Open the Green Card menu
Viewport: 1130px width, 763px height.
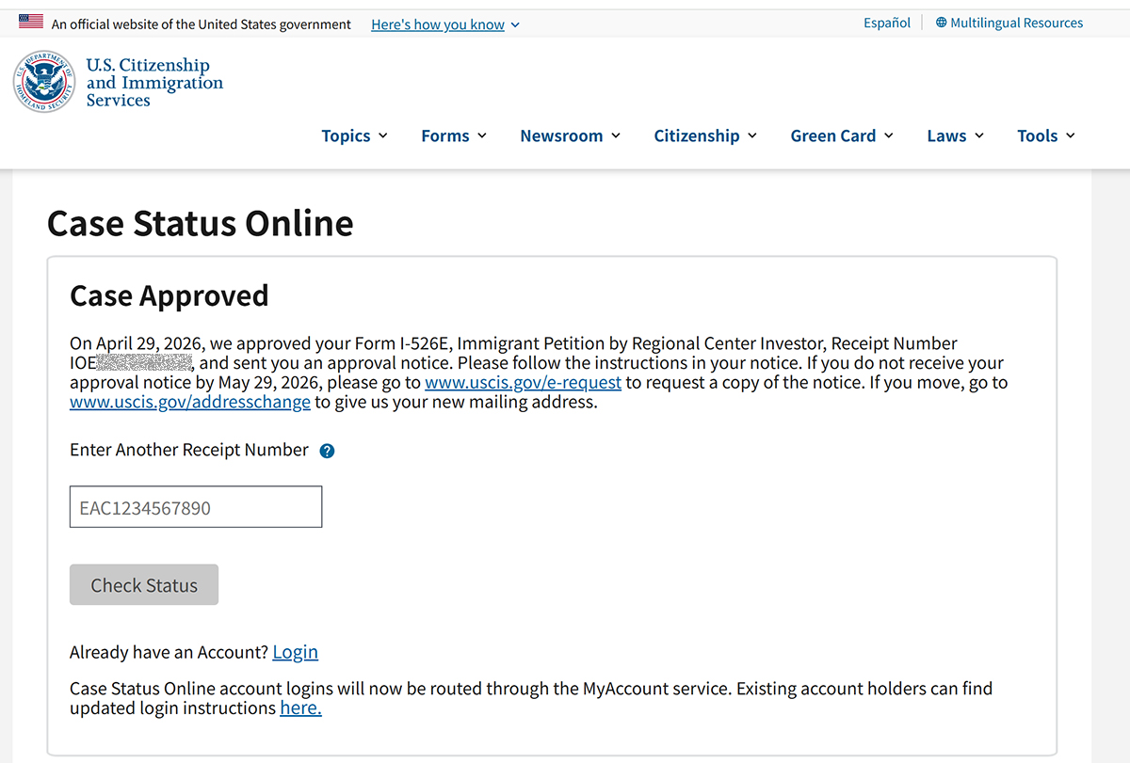pyautogui.click(x=842, y=135)
